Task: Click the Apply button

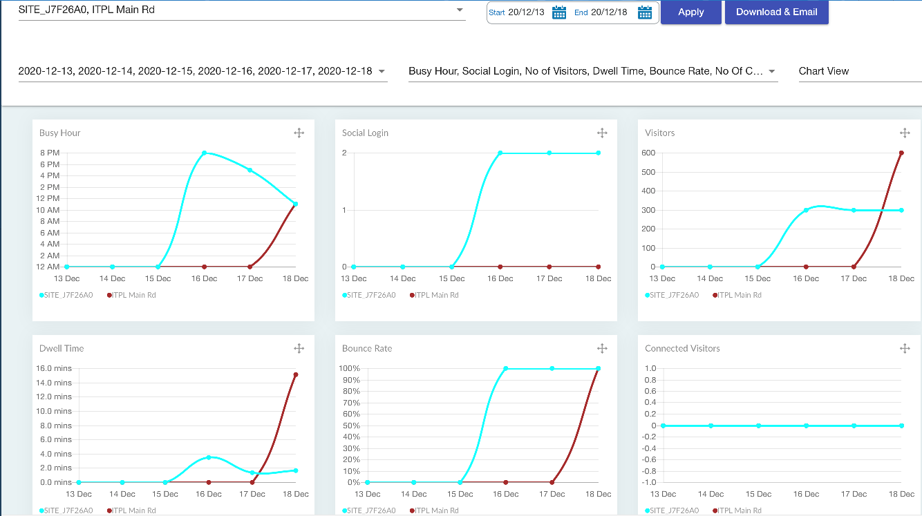Action: [690, 12]
